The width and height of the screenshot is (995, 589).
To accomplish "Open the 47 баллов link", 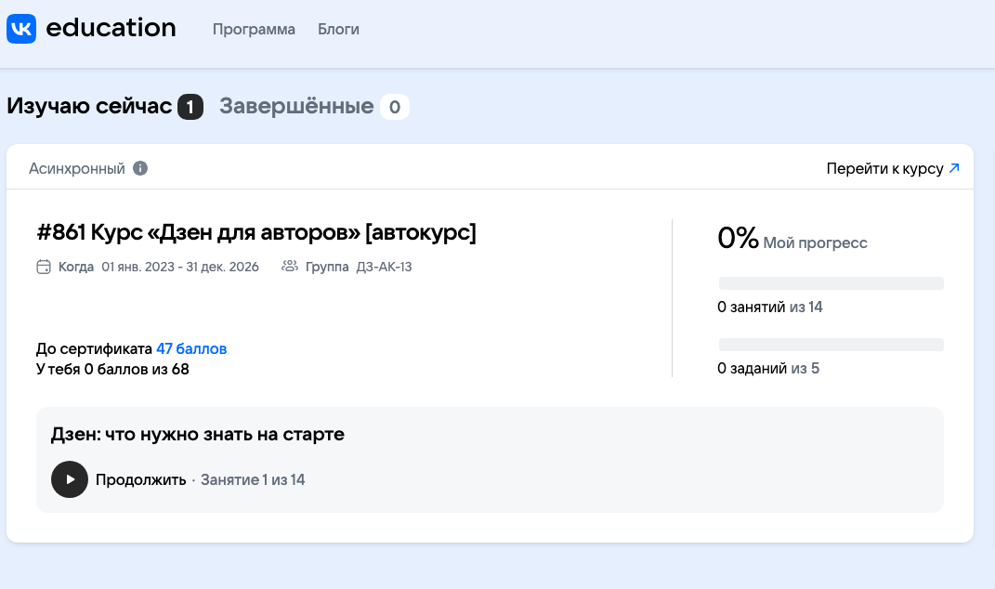I will click(191, 348).
